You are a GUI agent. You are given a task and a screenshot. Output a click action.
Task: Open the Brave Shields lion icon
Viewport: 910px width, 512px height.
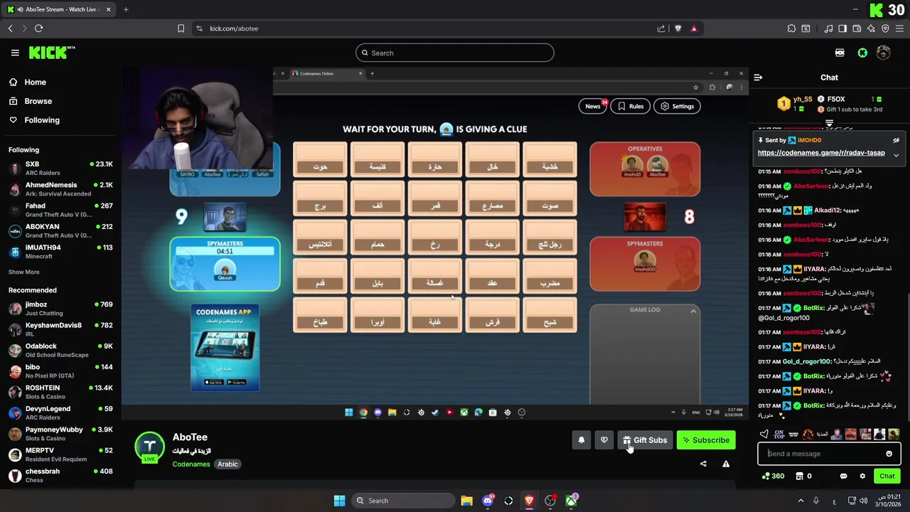(678, 28)
